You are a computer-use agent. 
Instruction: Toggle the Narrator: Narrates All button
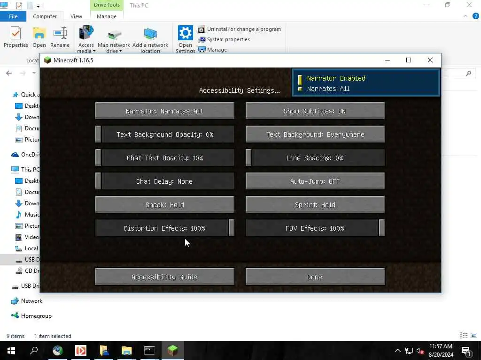(165, 111)
